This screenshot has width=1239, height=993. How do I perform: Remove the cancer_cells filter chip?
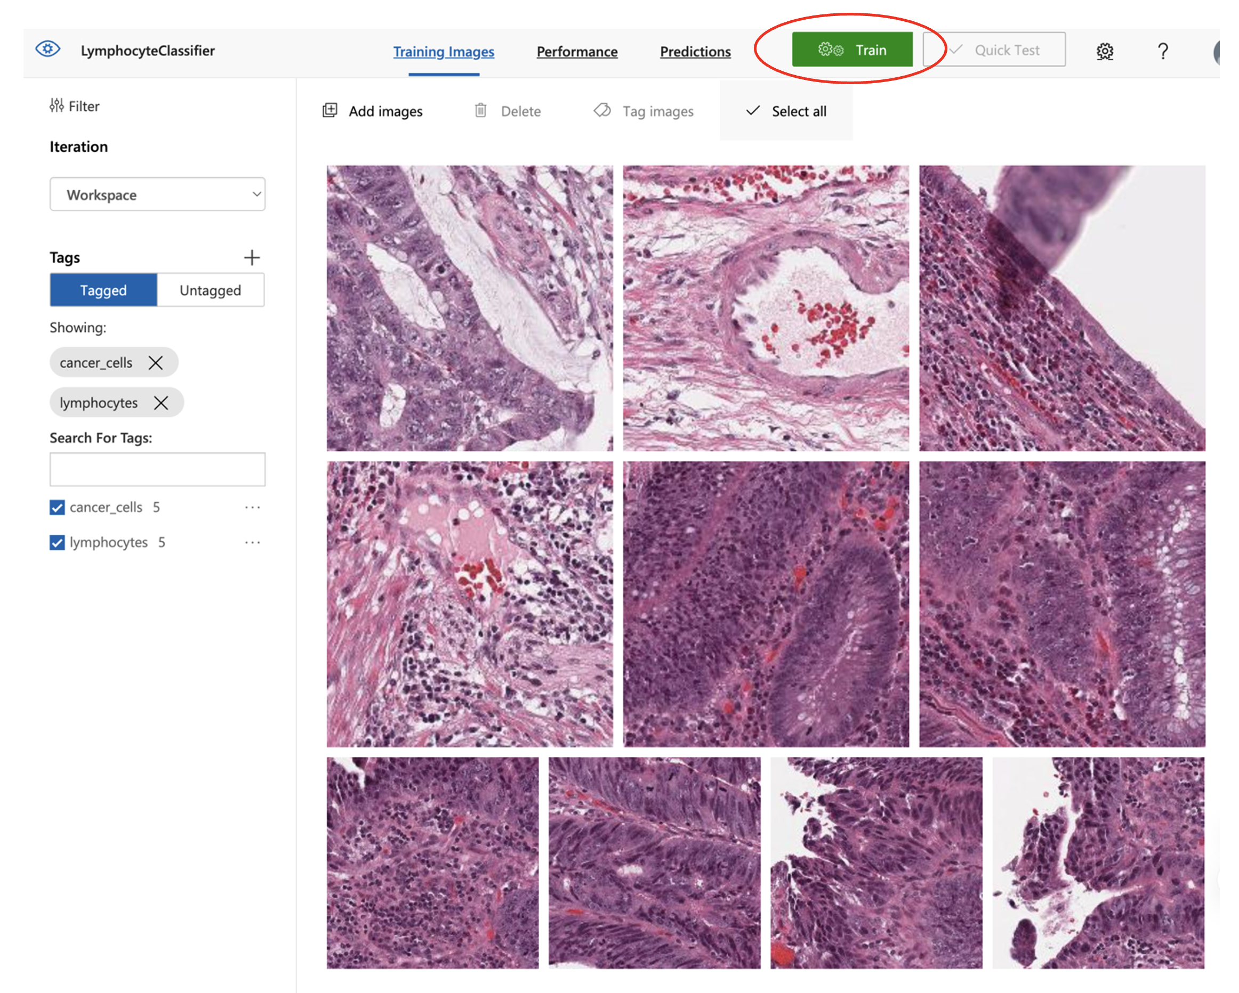tap(156, 362)
